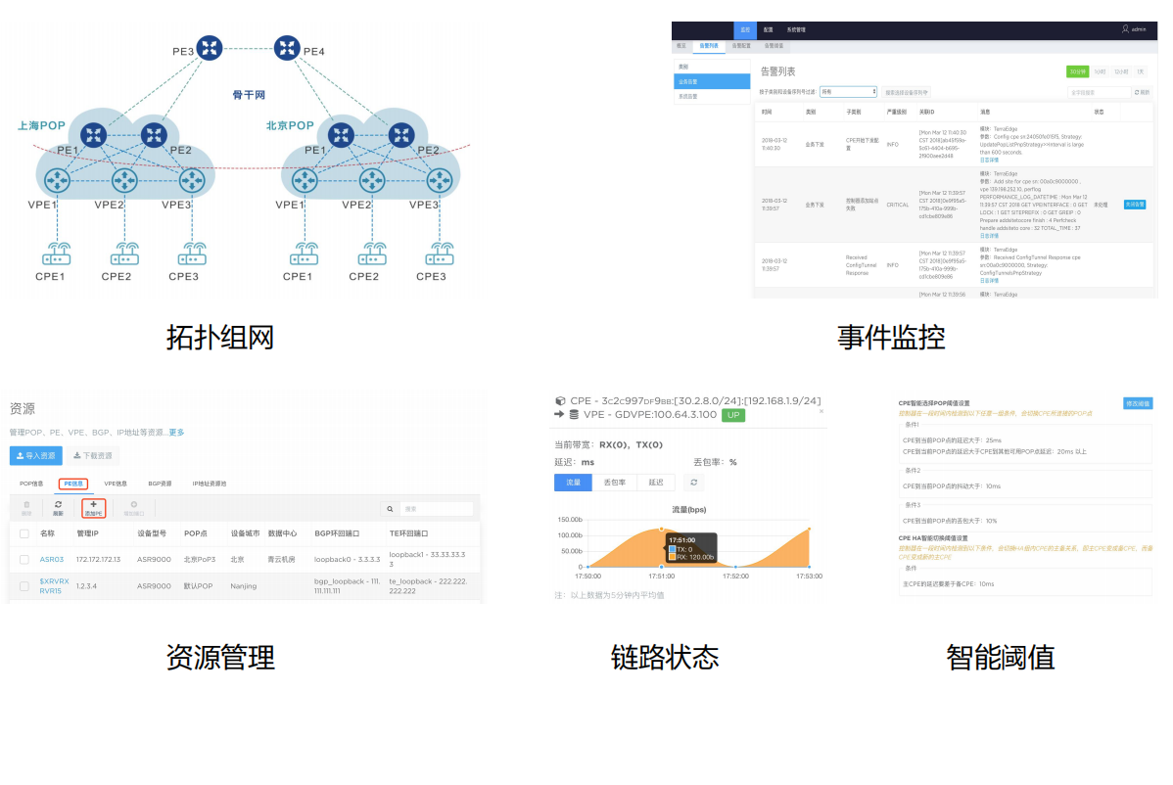Click the delete trash icon in the PE toolbar
The height and width of the screenshot is (785, 1173).
25,506
